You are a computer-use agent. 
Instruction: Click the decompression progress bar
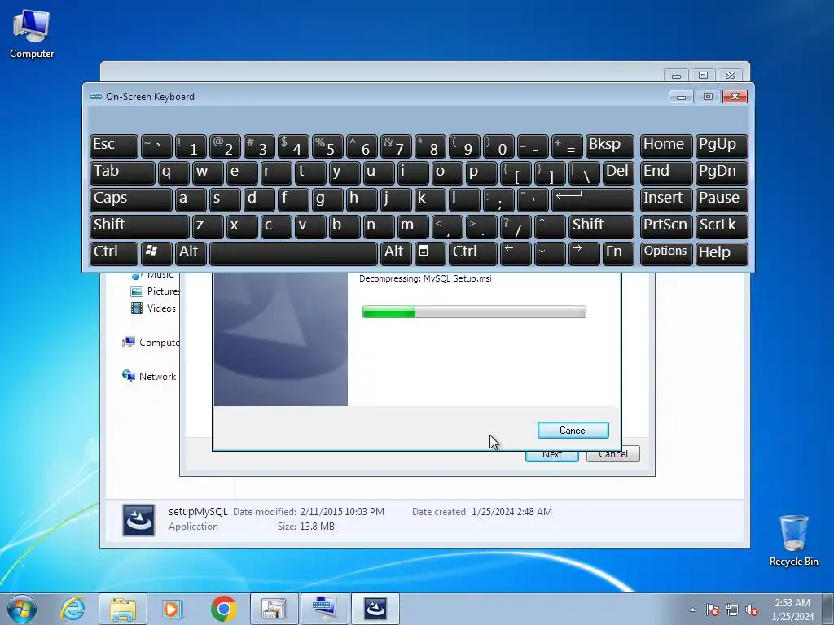(474, 312)
